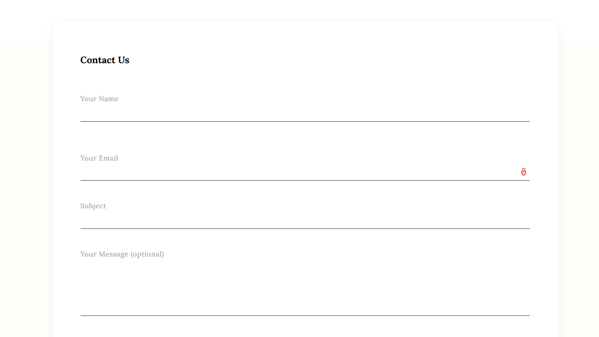Click the word "Us" in the form heading
599x337 pixels.
[x=124, y=60]
